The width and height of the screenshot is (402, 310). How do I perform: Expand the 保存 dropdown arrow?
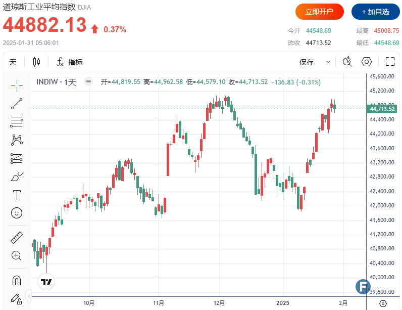tap(328, 62)
